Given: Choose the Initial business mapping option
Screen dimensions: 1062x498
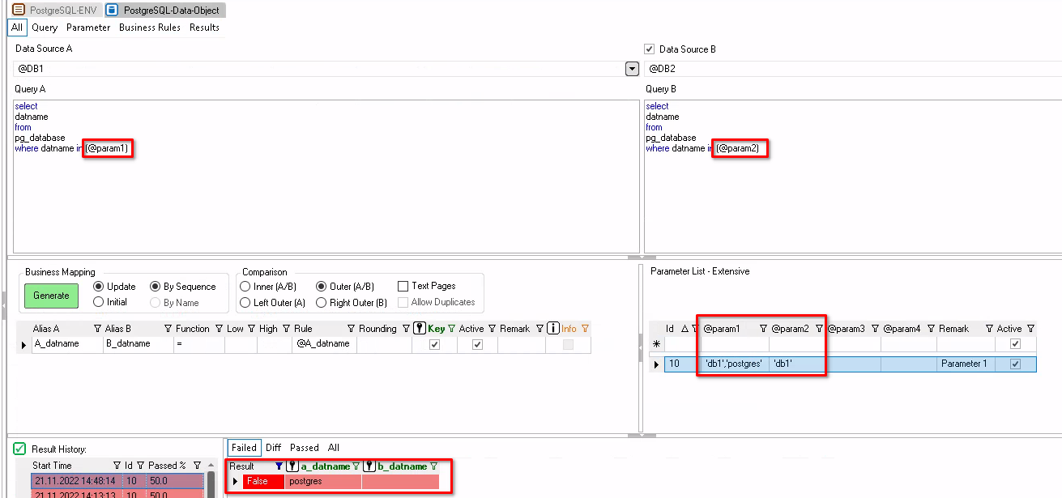Looking at the screenshot, I should coord(99,302).
